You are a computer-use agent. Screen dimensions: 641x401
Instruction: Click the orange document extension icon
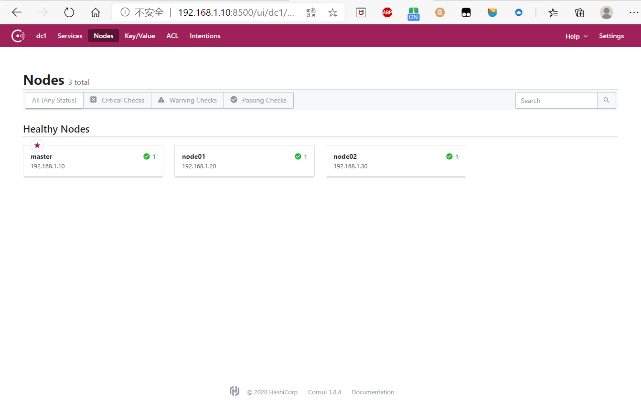click(440, 13)
